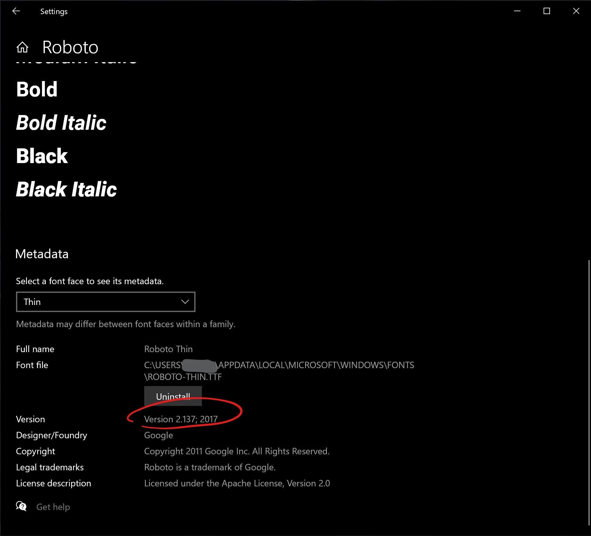Click the 'License description' label
The image size is (591, 536).
[x=54, y=483]
